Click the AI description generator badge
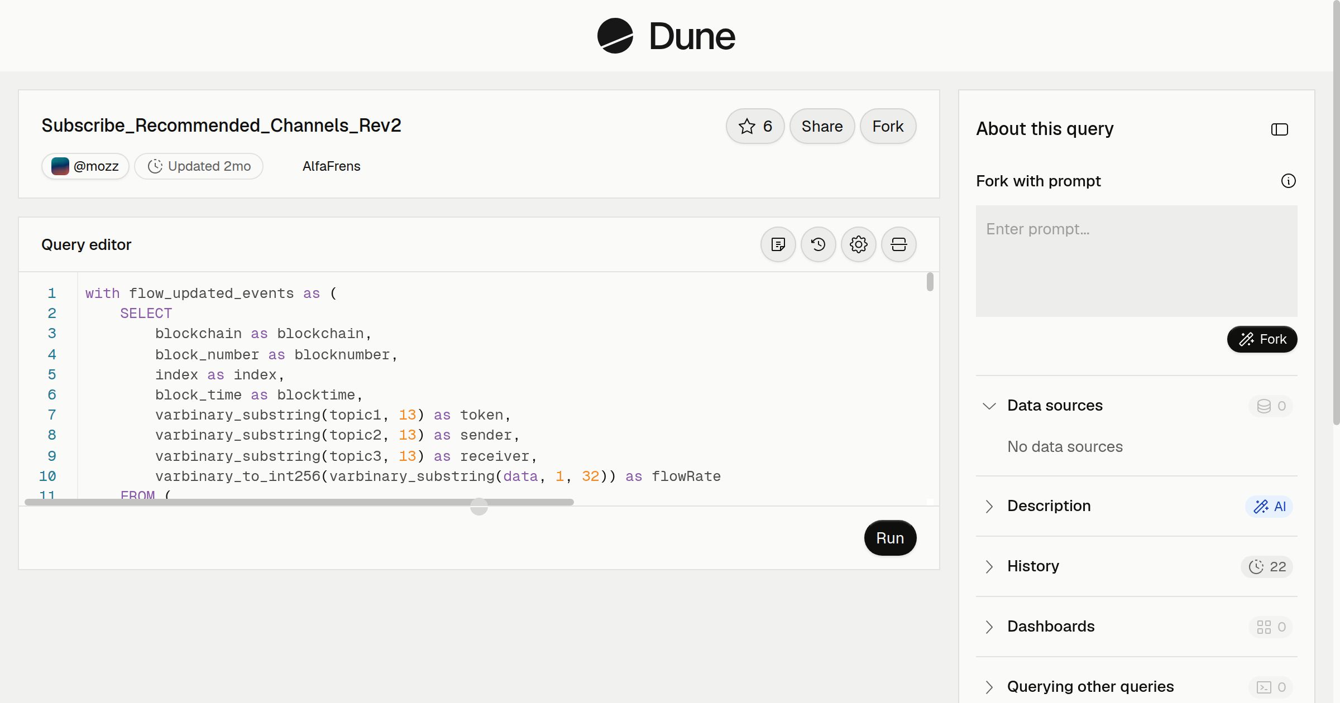The height and width of the screenshot is (703, 1340). point(1269,506)
